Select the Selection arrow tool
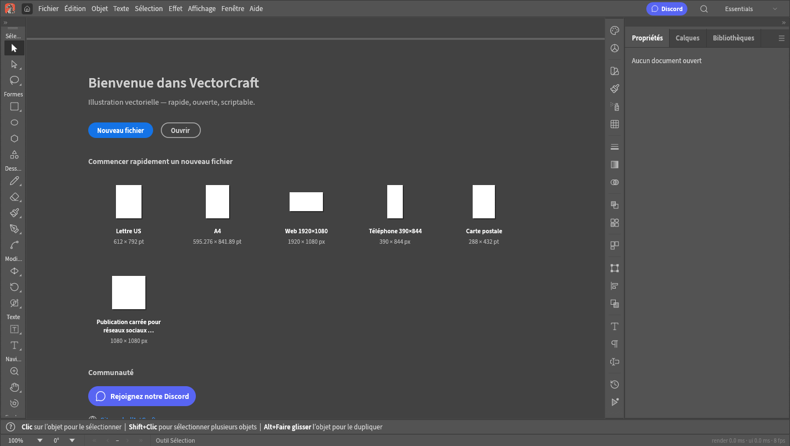 14,48
